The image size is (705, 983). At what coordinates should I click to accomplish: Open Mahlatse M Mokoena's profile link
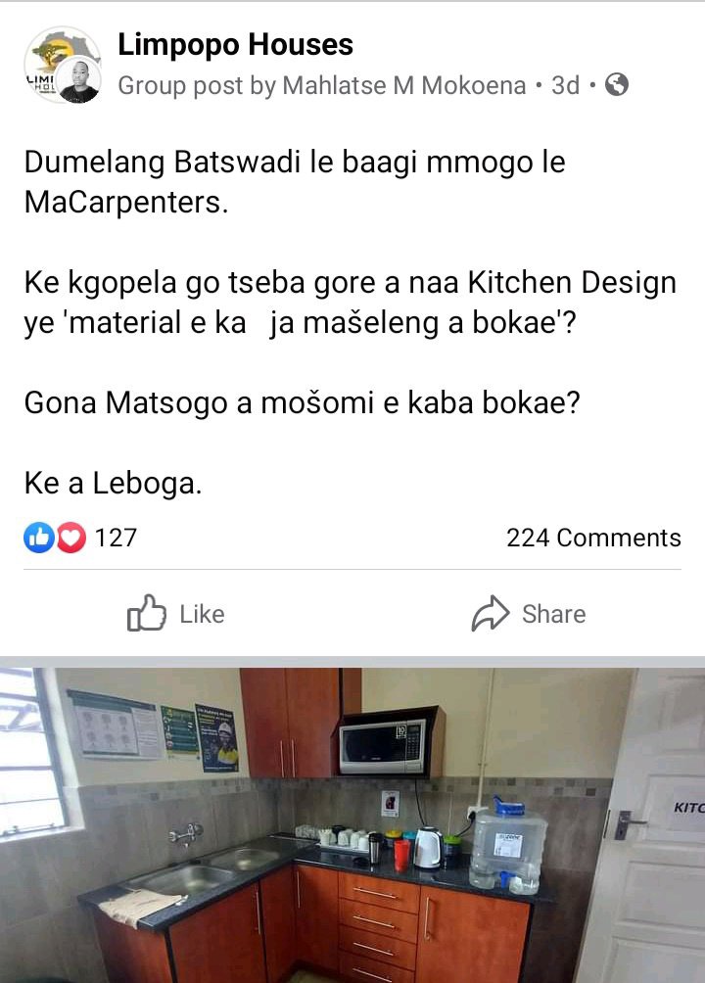404,85
